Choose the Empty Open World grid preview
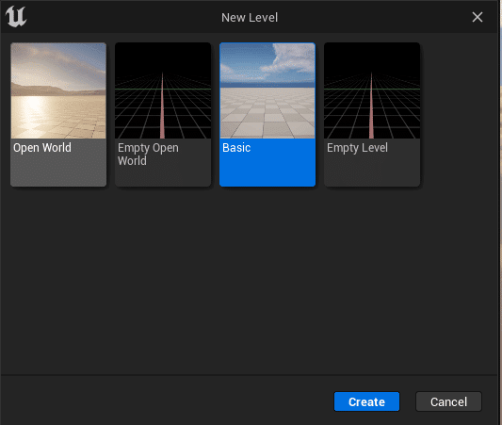 163,90
